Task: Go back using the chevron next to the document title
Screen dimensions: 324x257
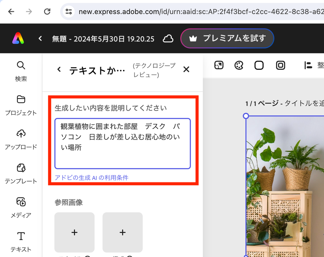Action: pos(40,39)
